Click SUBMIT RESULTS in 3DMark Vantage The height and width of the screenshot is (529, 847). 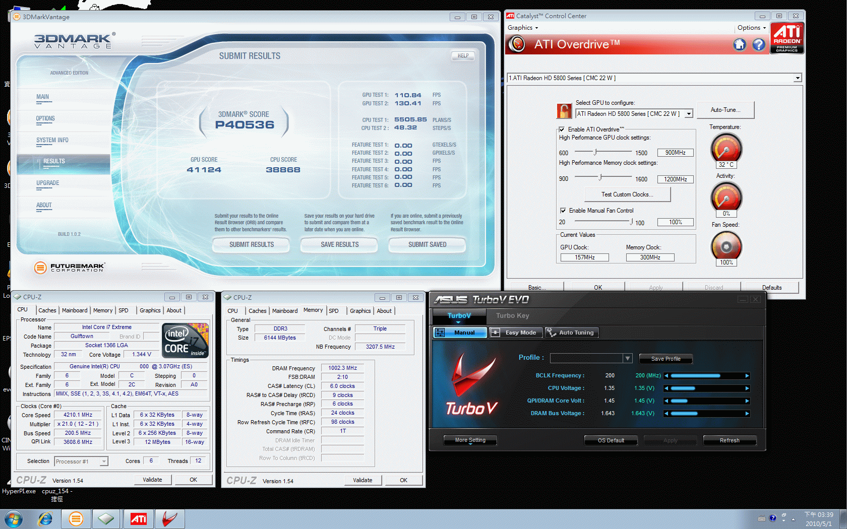(251, 245)
